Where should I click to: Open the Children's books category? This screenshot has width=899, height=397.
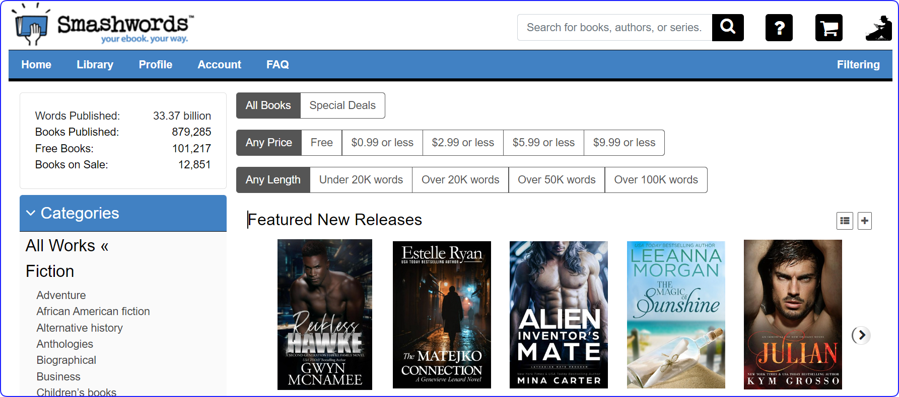76,392
